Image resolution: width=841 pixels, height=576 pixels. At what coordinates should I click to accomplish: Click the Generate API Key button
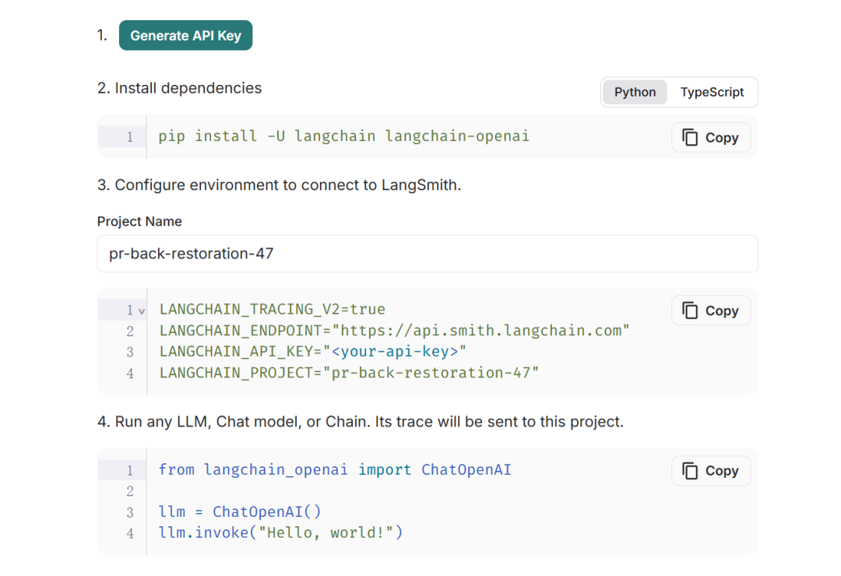tap(185, 35)
